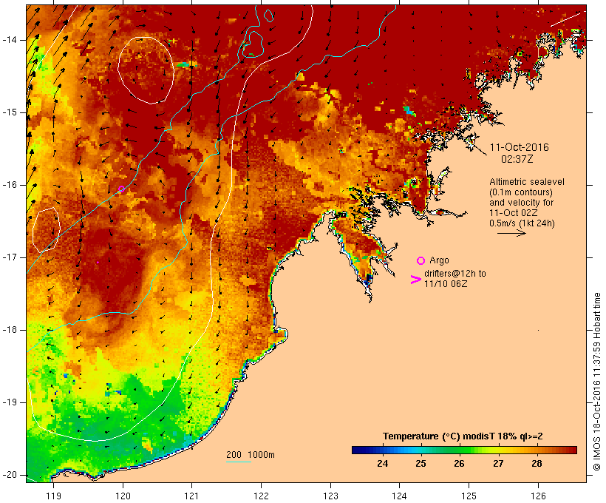Click the 120 longitude axis label
Screen dimensions: 606x503
click(x=123, y=496)
